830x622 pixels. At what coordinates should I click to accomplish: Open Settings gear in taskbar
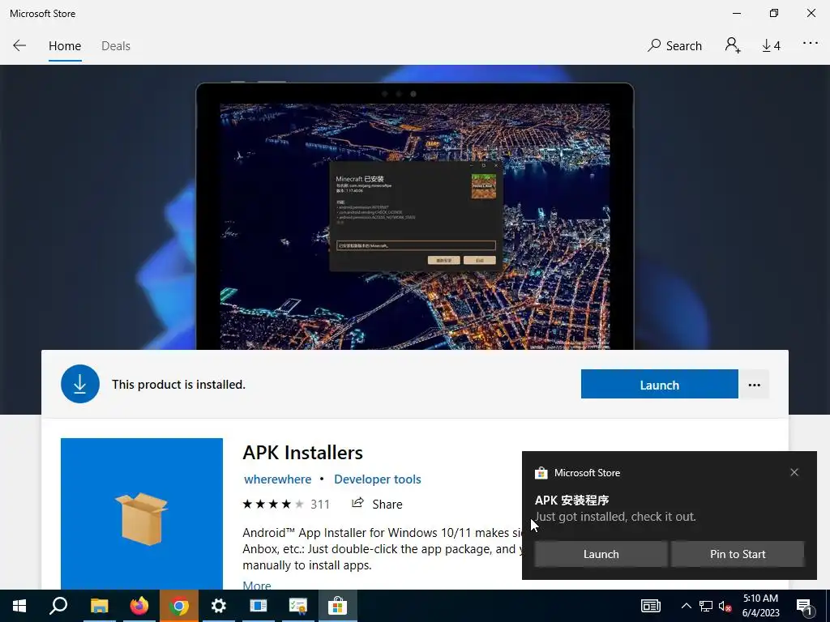[218, 606]
